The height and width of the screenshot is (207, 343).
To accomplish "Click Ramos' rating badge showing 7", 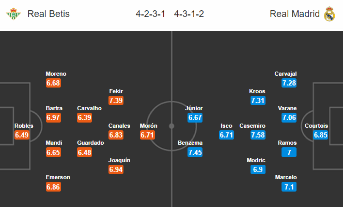I will point(289,152).
